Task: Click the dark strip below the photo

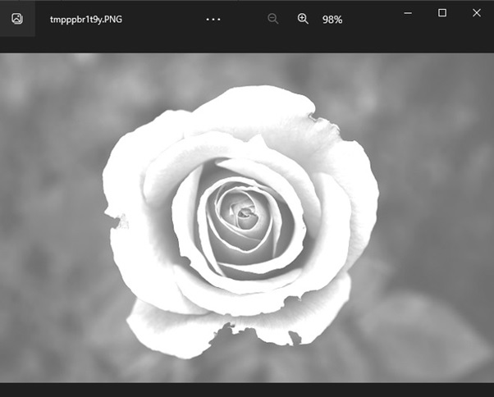Action: [247, 390]
